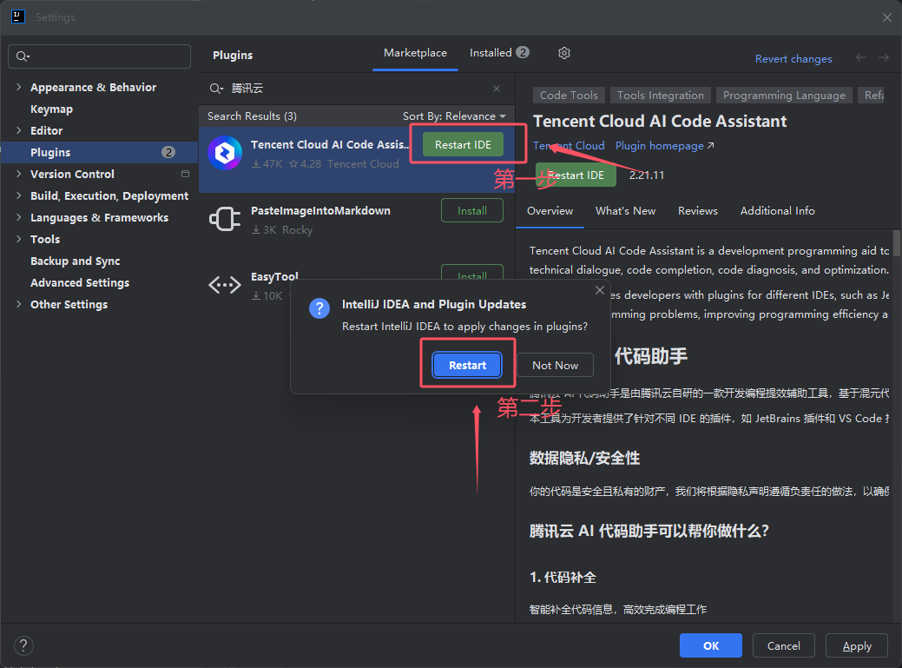
Task: Click the Plugins badge showing 2
Action: [x=168, y=153]
